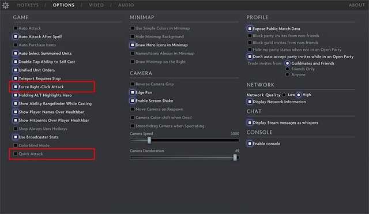
Task: Enable Hide my party status option
Action: [250, 50]
